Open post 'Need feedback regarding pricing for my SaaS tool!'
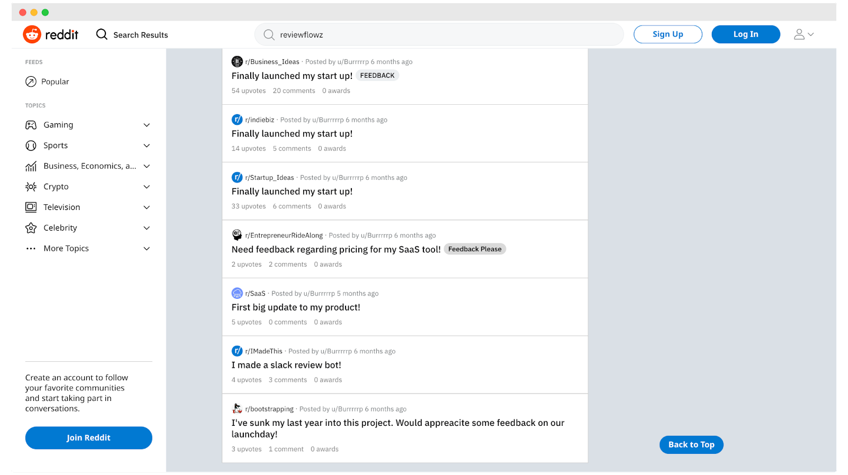The width and height of the screenshot is (848, 475). pyautogui.click(x=336, y=249)
